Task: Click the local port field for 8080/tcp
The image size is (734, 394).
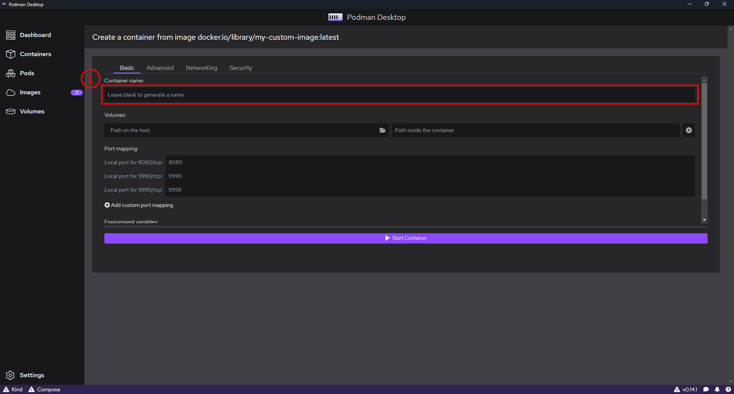Action: click(x=430, y=162)
